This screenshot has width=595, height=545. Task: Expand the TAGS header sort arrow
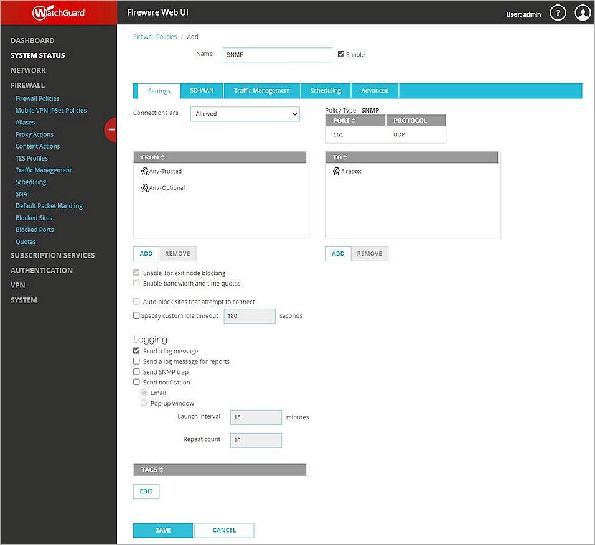(x=162, y=470)
